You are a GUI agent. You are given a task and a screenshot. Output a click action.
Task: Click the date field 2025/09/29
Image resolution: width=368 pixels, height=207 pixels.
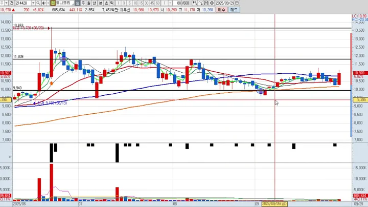(x=225, y=3)
